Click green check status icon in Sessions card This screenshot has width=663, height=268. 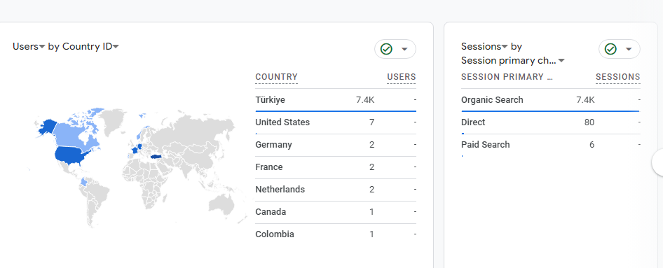click(x=610, y=49)
